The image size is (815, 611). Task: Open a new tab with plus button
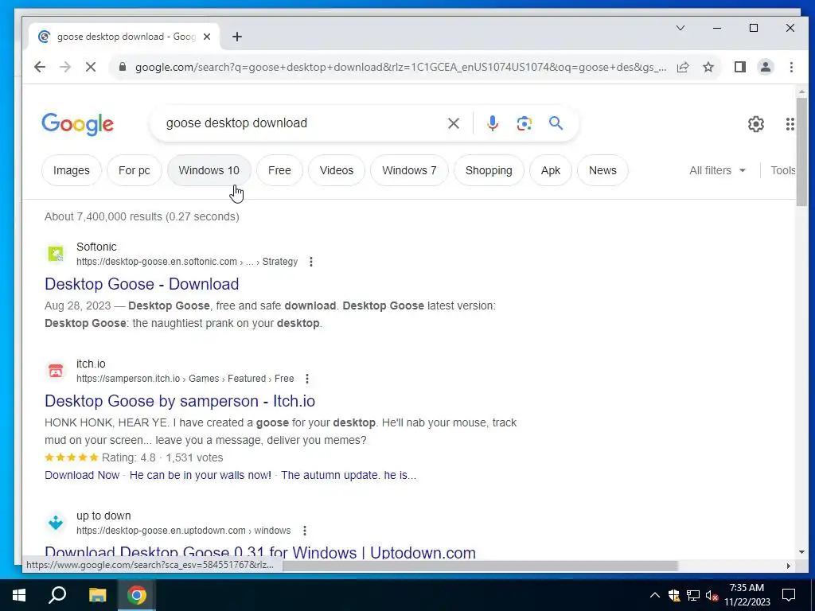pos(237,37)
